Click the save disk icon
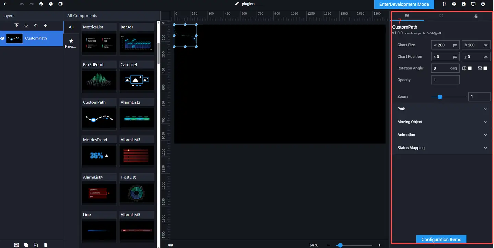The image size is (494, 248). coord(463,4)
